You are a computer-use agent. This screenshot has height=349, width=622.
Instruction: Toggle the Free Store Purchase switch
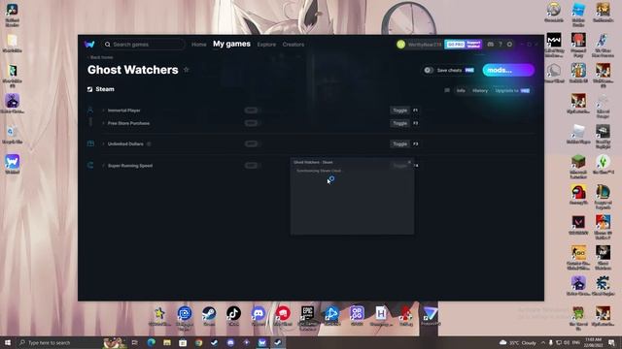point(251,123)
